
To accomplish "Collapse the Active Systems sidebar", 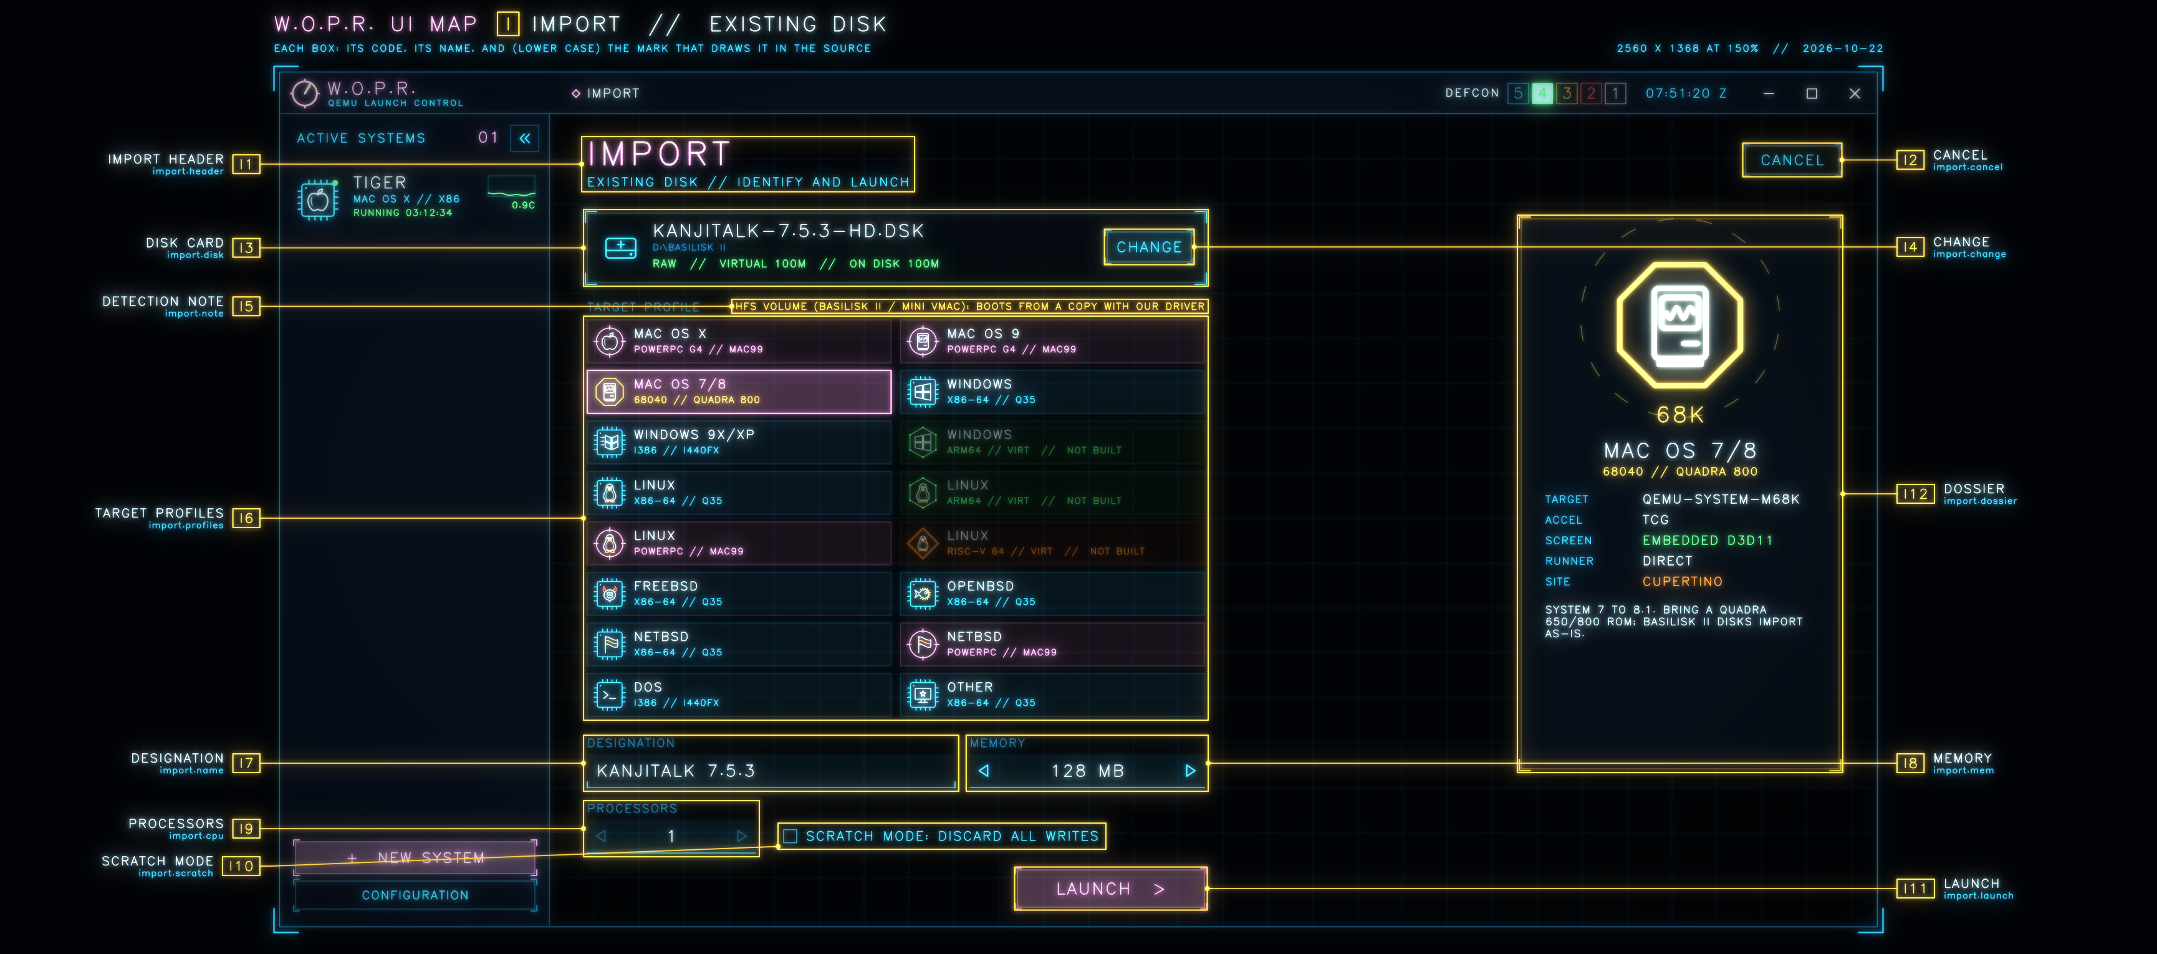I will click(525, 138).
